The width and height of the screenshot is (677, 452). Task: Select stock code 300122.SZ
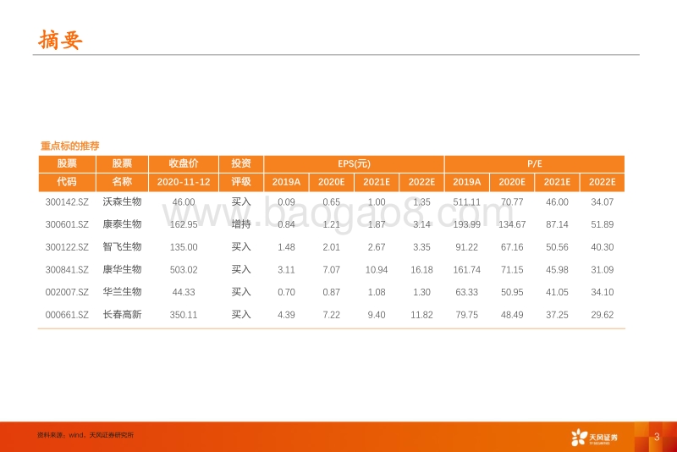(67, 247)
